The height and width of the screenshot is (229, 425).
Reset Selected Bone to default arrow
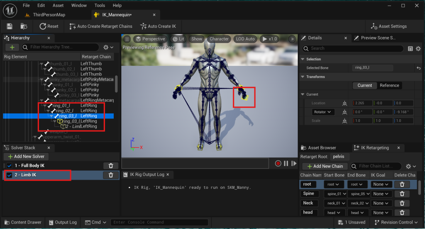pos(419,68)
